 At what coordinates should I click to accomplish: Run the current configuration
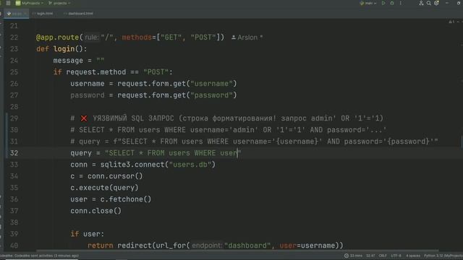[383, 3]
